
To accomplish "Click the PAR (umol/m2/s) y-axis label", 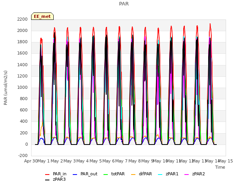I will point(5,88).
